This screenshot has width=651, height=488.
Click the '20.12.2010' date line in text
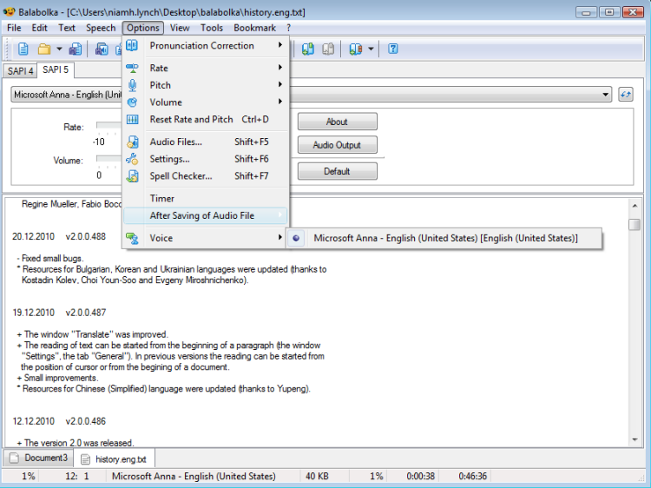(x=33, y=237)
